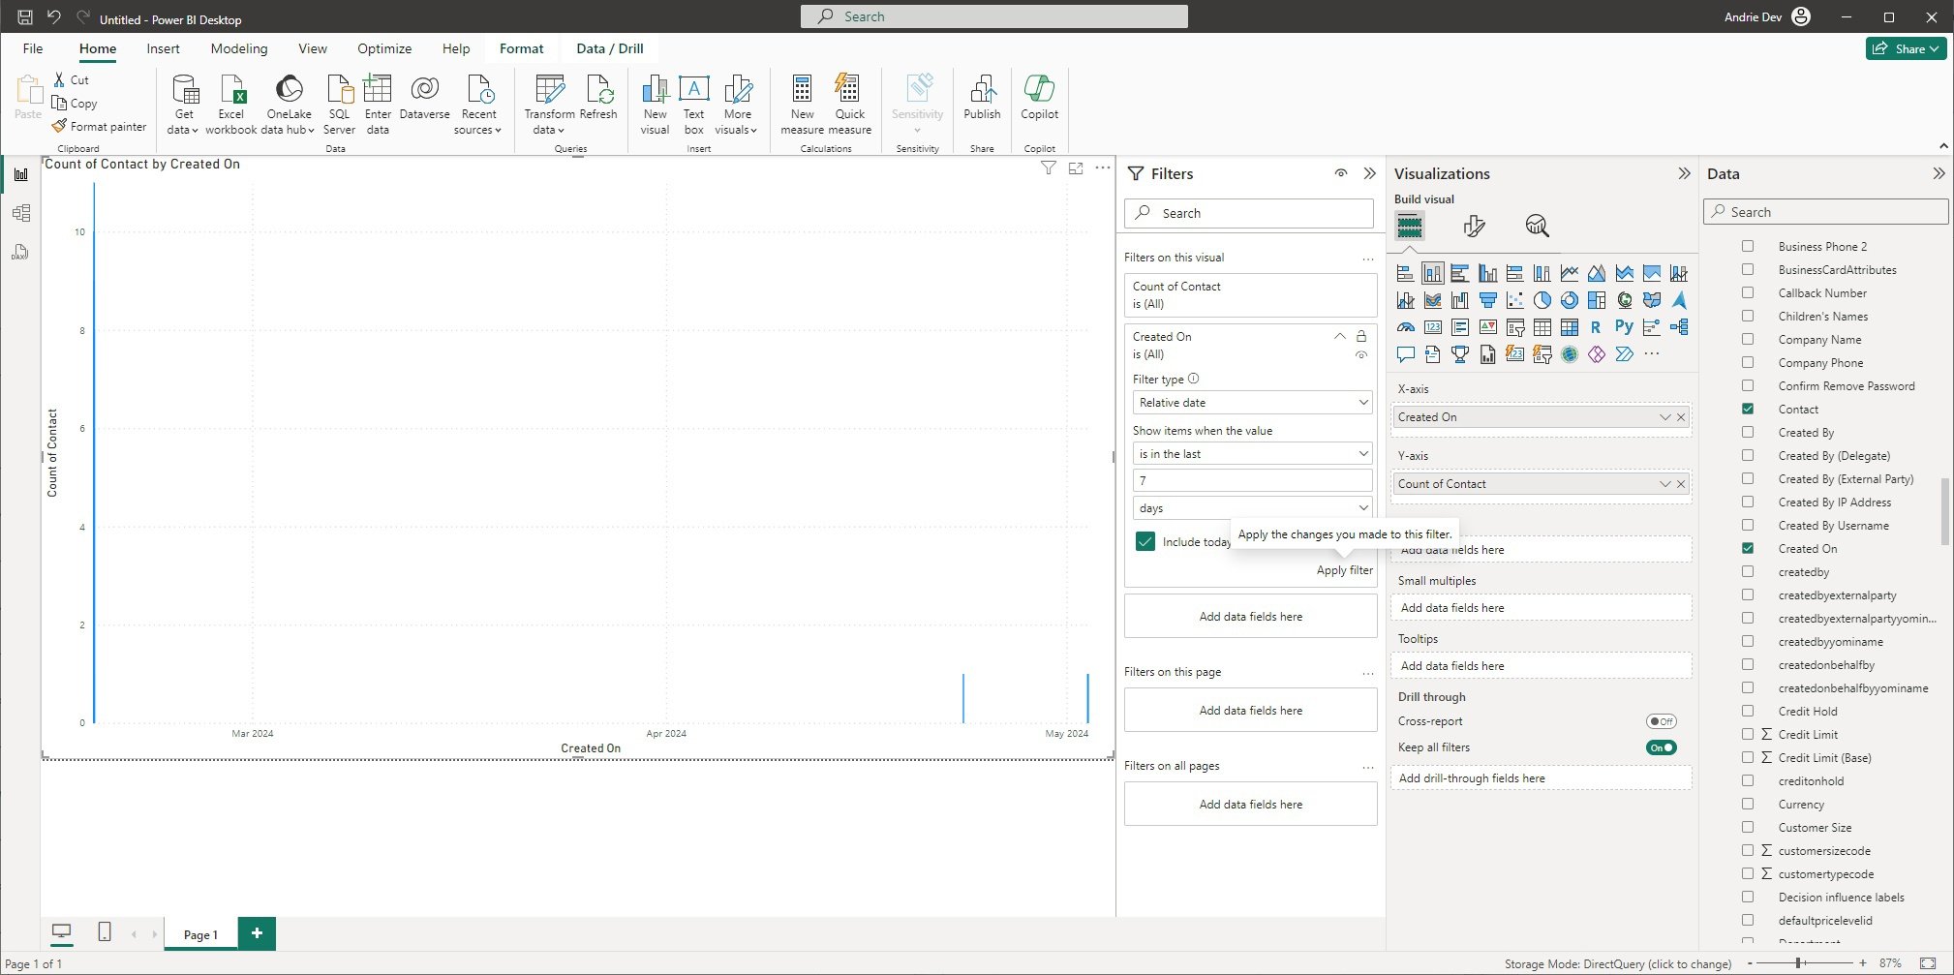This screenshot has height=975, width=1954.
Task: Add a new page with plus button
Action: point(257,933)
